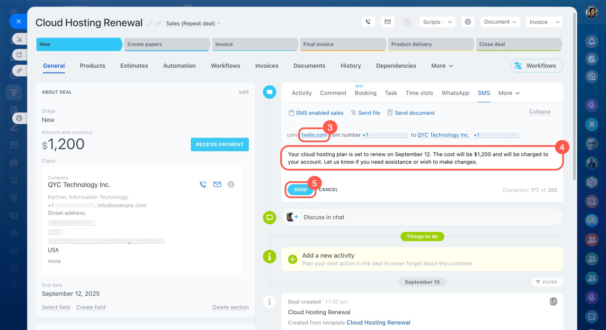Expand the More dropdown in timeline editor
Screen dimensions: 606x330
pos(509,93)
